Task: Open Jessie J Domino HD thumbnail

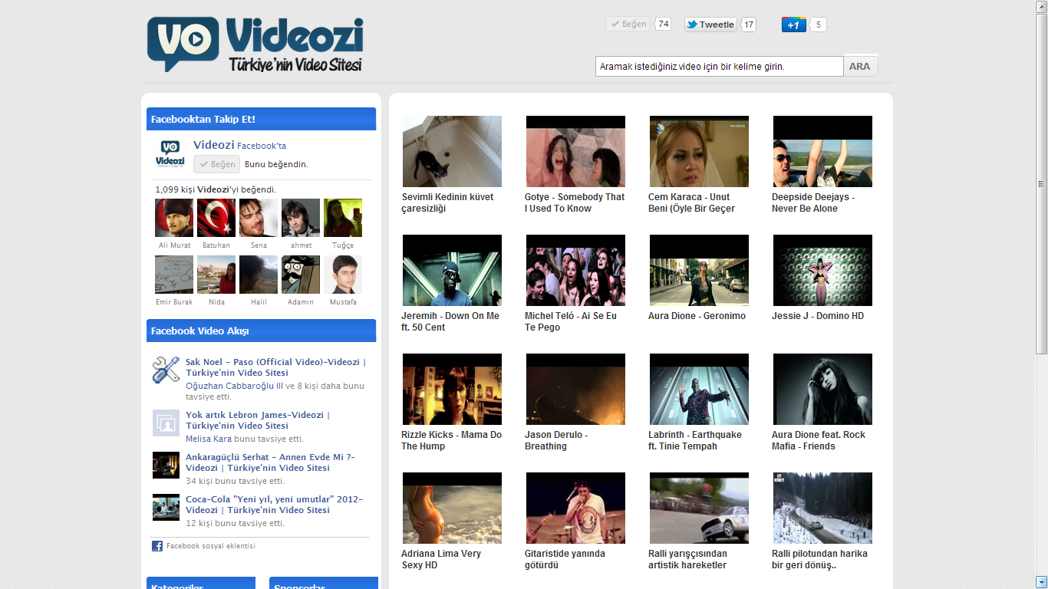Action: pyautogui.click(x=822, y=270)
